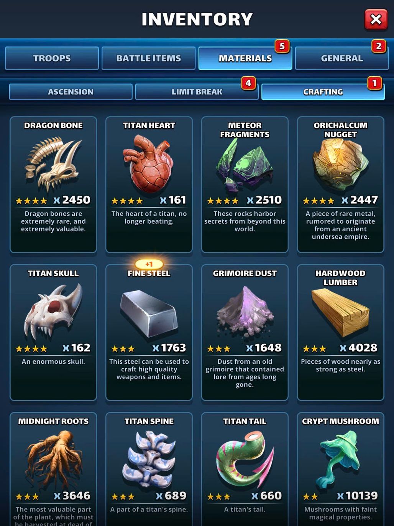Tap the Midnight Roots icon

(x=53, y=460)
